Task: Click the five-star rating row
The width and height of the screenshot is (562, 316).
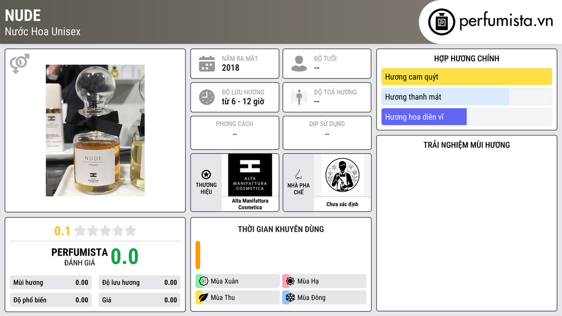Action: pyautogui.click(x=106, y=230)
